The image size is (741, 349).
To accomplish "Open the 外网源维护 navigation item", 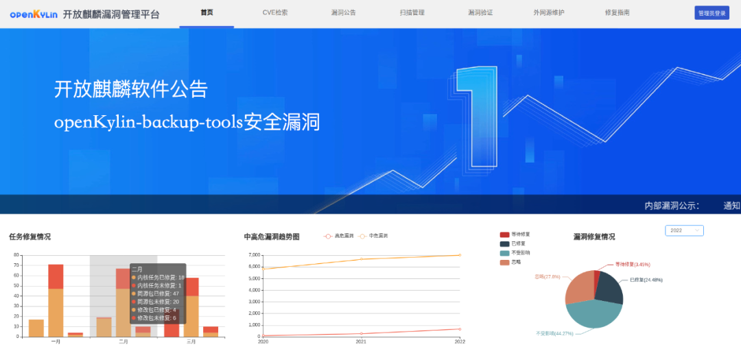I will [x=549, y=12].
